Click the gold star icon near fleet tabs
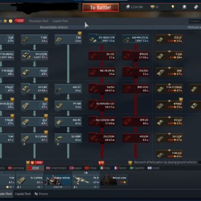201x201 pixels. 6,21
